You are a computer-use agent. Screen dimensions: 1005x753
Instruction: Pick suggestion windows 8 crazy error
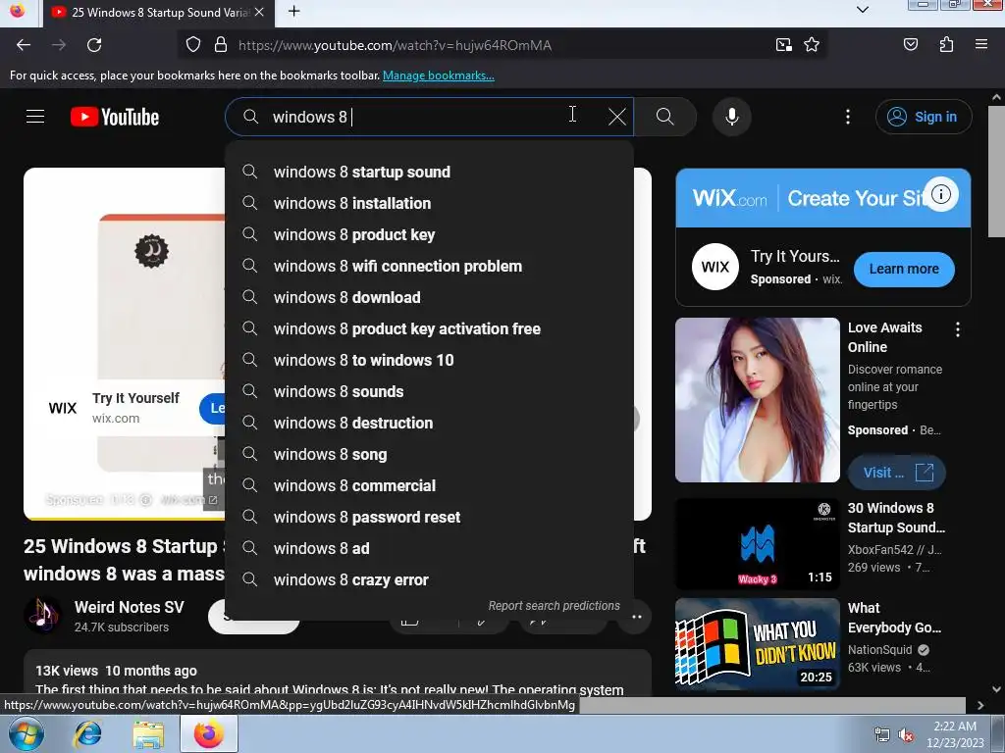tap(430, 579)
